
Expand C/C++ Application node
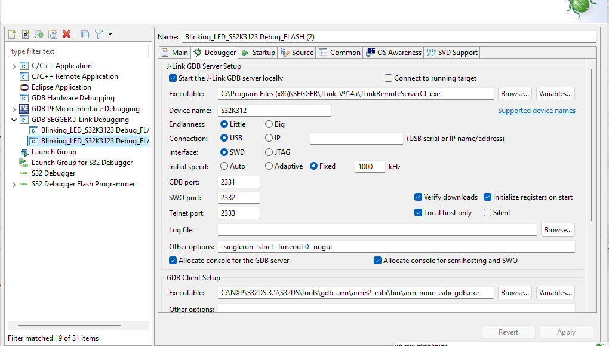point(14,66)
